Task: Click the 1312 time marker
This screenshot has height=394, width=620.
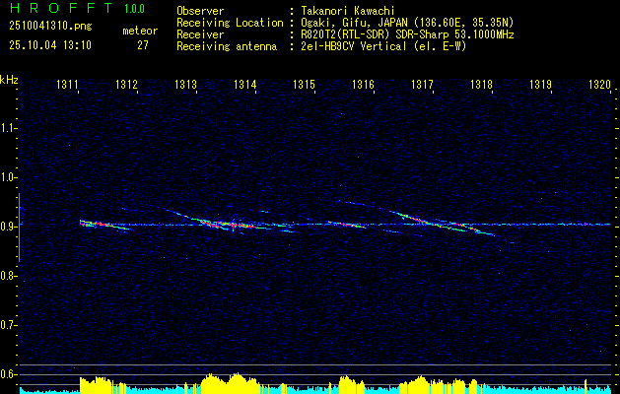Action: pyautogui.click(x=126, y=85)
